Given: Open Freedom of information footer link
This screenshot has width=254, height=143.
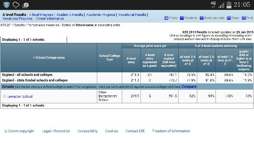Looking at the screenshot, I should pyautogui.click(x=171, y=131).
